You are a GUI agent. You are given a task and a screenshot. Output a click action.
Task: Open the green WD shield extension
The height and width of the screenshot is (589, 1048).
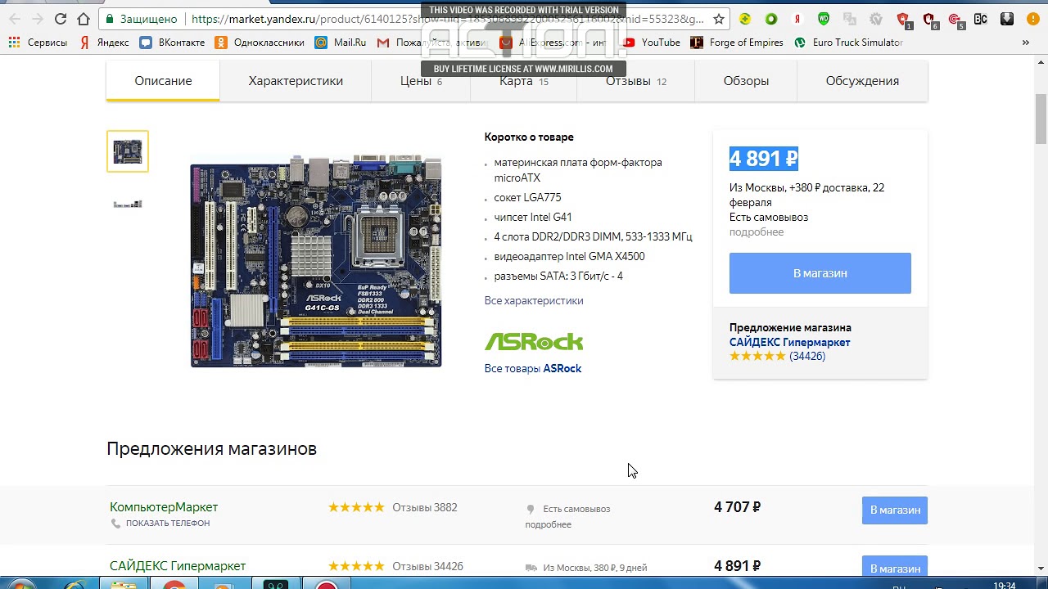pyautogui.click(x=824, y=19)
